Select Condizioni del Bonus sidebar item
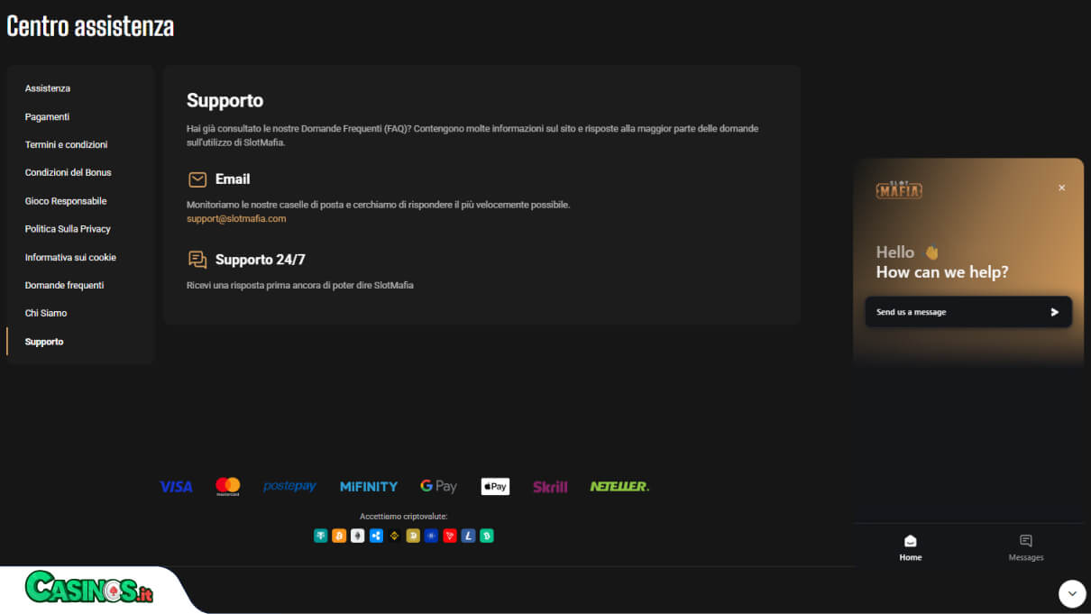Image resolution: width=1091 pixels, height=614 pixels. [69, 172]
